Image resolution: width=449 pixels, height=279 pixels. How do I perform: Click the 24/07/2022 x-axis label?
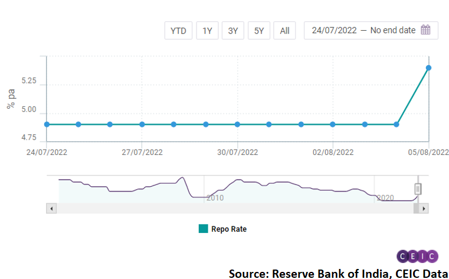click(x=47, y=153)
